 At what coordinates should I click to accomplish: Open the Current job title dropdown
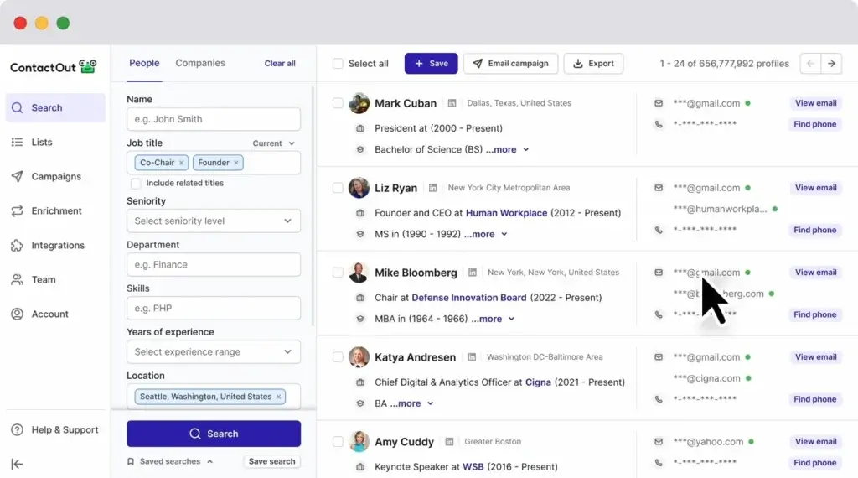274,143
